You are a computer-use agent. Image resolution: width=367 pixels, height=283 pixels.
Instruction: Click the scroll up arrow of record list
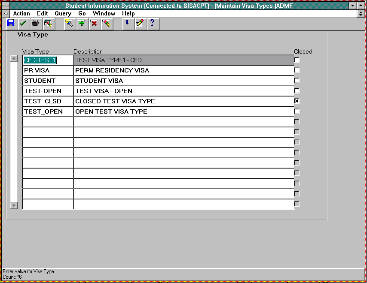14,59
